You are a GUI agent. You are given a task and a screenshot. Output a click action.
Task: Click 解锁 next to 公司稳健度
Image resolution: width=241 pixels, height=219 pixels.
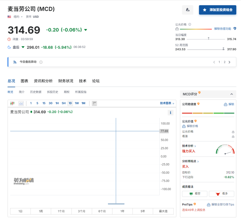(x=229, y=104)
